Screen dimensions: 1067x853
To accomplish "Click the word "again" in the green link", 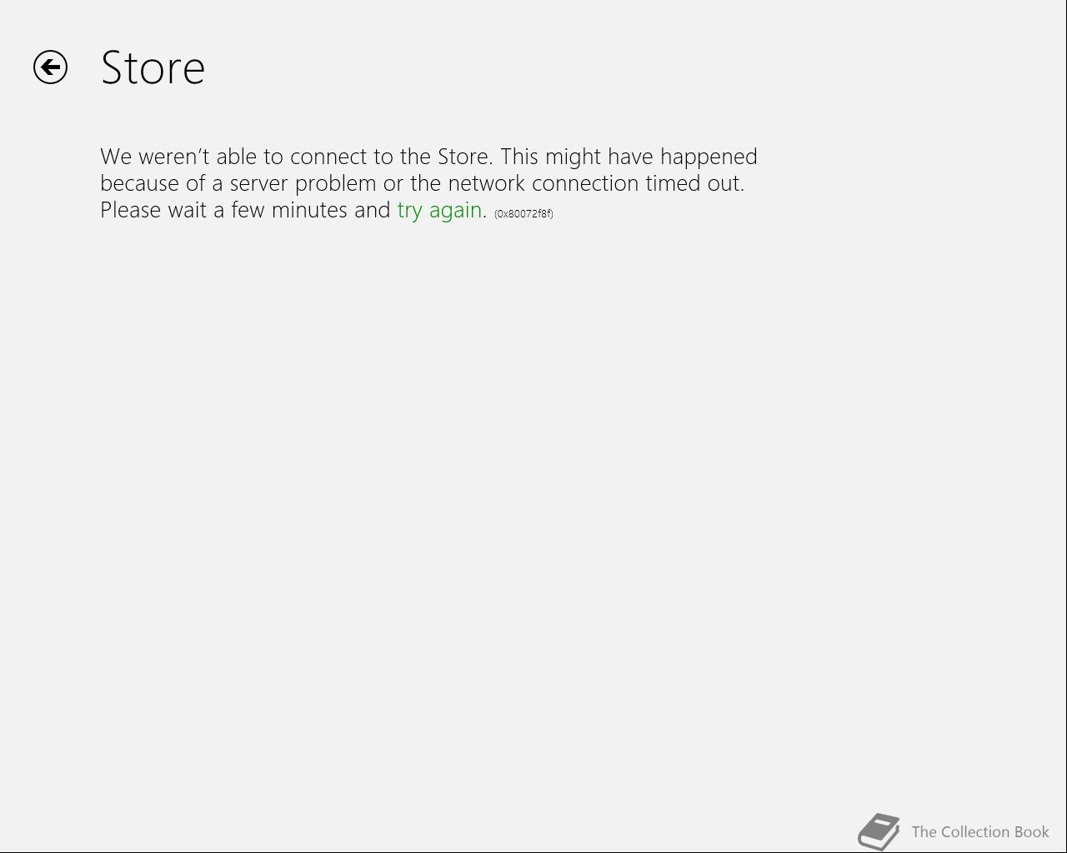I will 455,212.
